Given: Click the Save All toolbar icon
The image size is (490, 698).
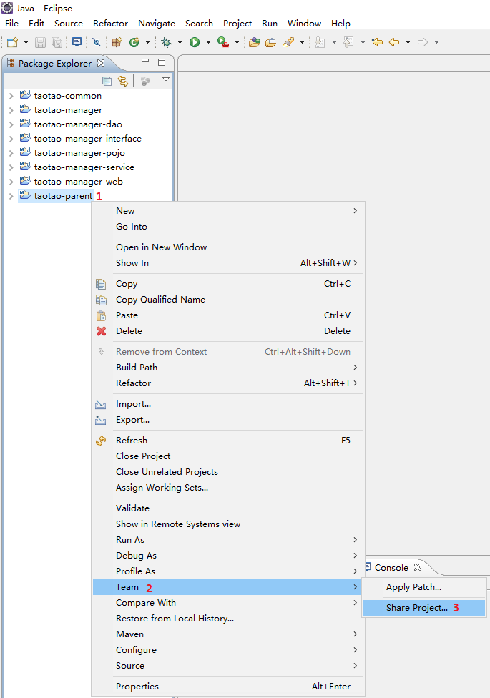Looking at the screenshot, I should tap(57, 42).
